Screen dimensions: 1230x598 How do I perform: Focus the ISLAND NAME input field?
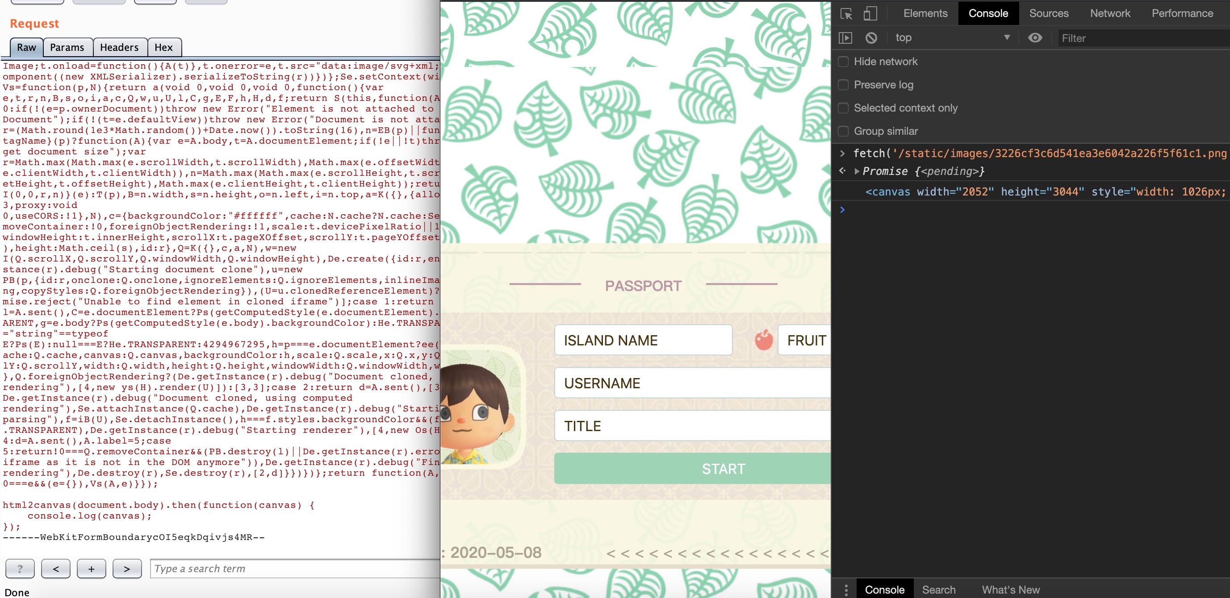point(643,340)
